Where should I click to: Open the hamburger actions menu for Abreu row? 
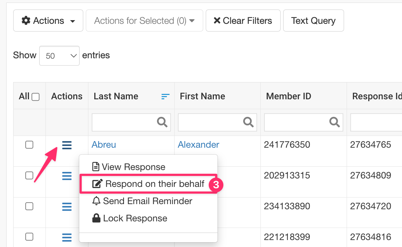67,145
